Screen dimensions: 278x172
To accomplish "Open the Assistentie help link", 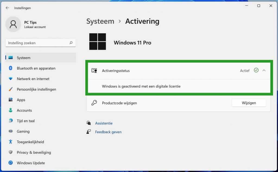I will coord(103,123).
